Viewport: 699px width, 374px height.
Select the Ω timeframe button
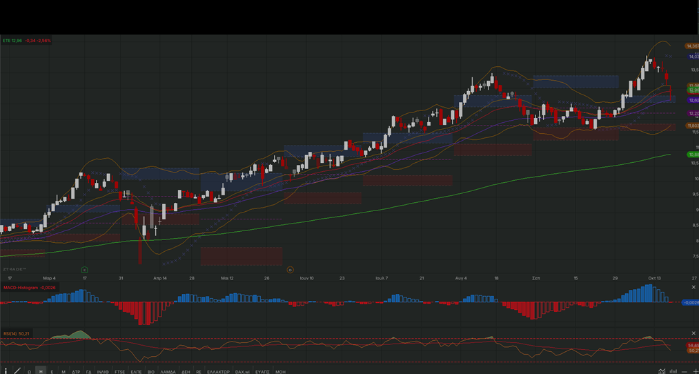[30, 372]
